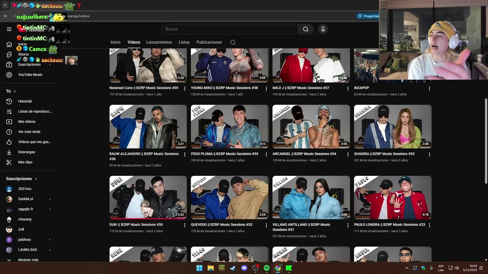This screenshot has width=488, height=274.
Task: Open the BIZAPOP video title
Action: pyautogui.click(x=361, y=88)
